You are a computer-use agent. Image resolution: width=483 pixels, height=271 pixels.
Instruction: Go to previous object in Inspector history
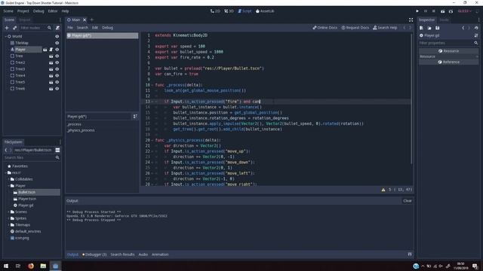(x=463, y=28)
